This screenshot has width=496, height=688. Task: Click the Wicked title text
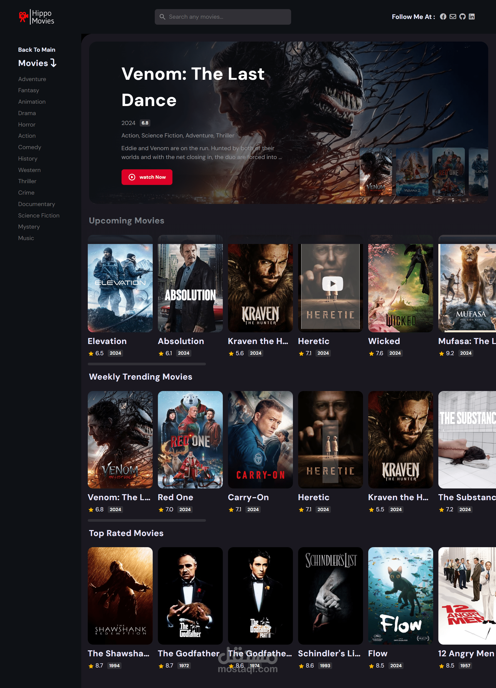point(384,341)
